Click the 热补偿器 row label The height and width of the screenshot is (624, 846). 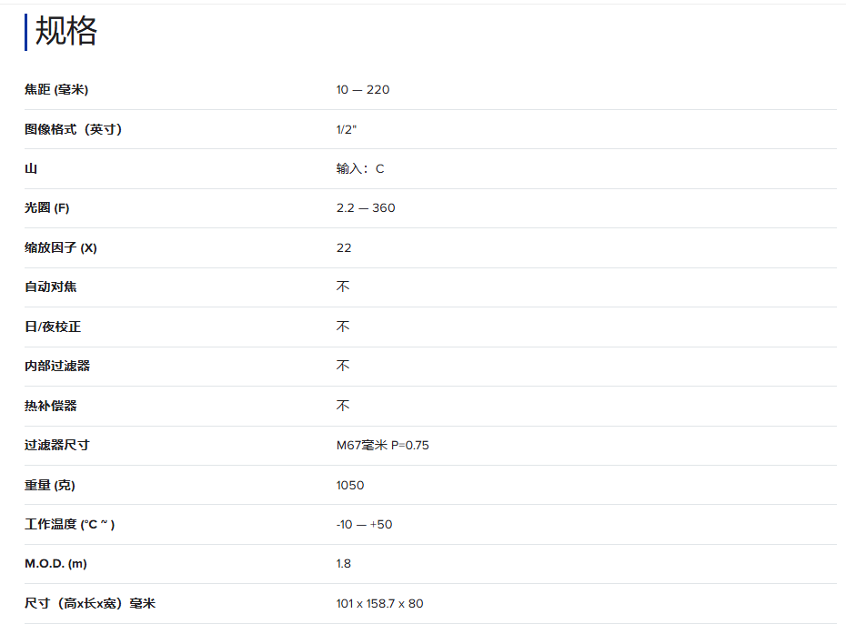pos(51,406)
